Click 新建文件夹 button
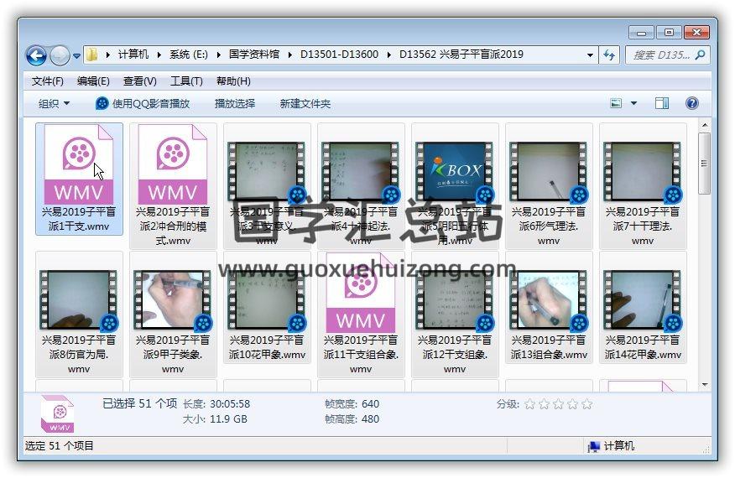 pyautogui.click(x=305, y=104)
